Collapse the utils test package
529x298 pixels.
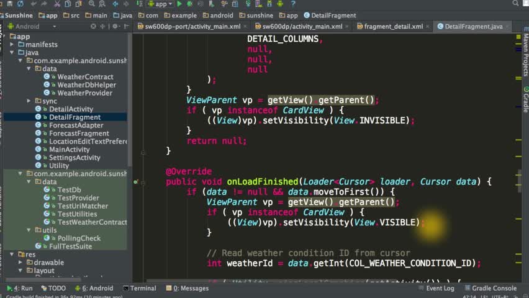pos(29,230)
